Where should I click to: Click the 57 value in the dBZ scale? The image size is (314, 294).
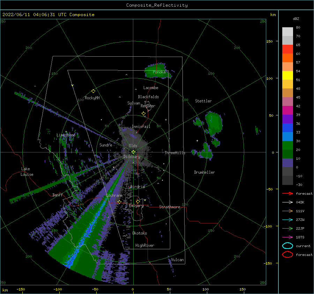[x=298, y=63]
